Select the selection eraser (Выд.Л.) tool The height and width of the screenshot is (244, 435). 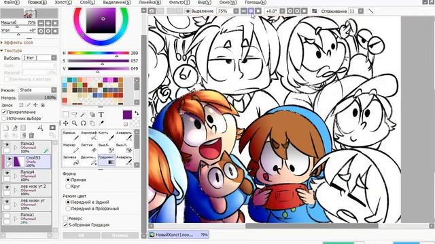[x=124, y=148]
